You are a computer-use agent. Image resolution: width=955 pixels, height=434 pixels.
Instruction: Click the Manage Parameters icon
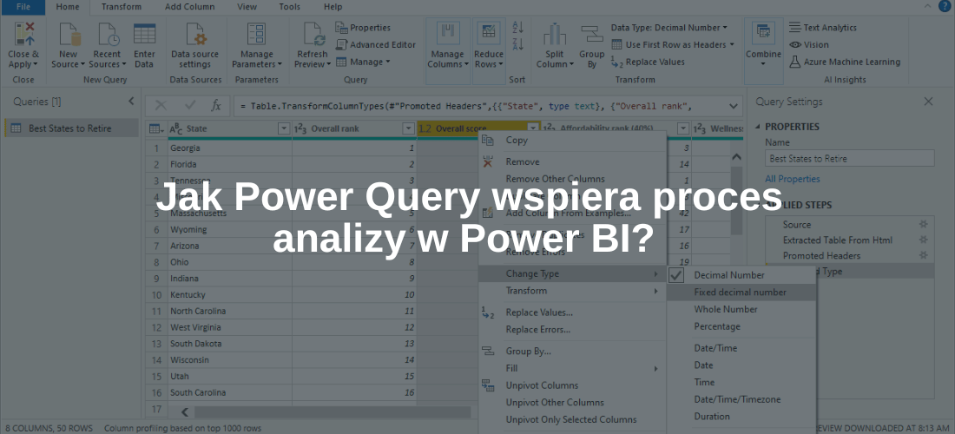click(x=256, y=34)
